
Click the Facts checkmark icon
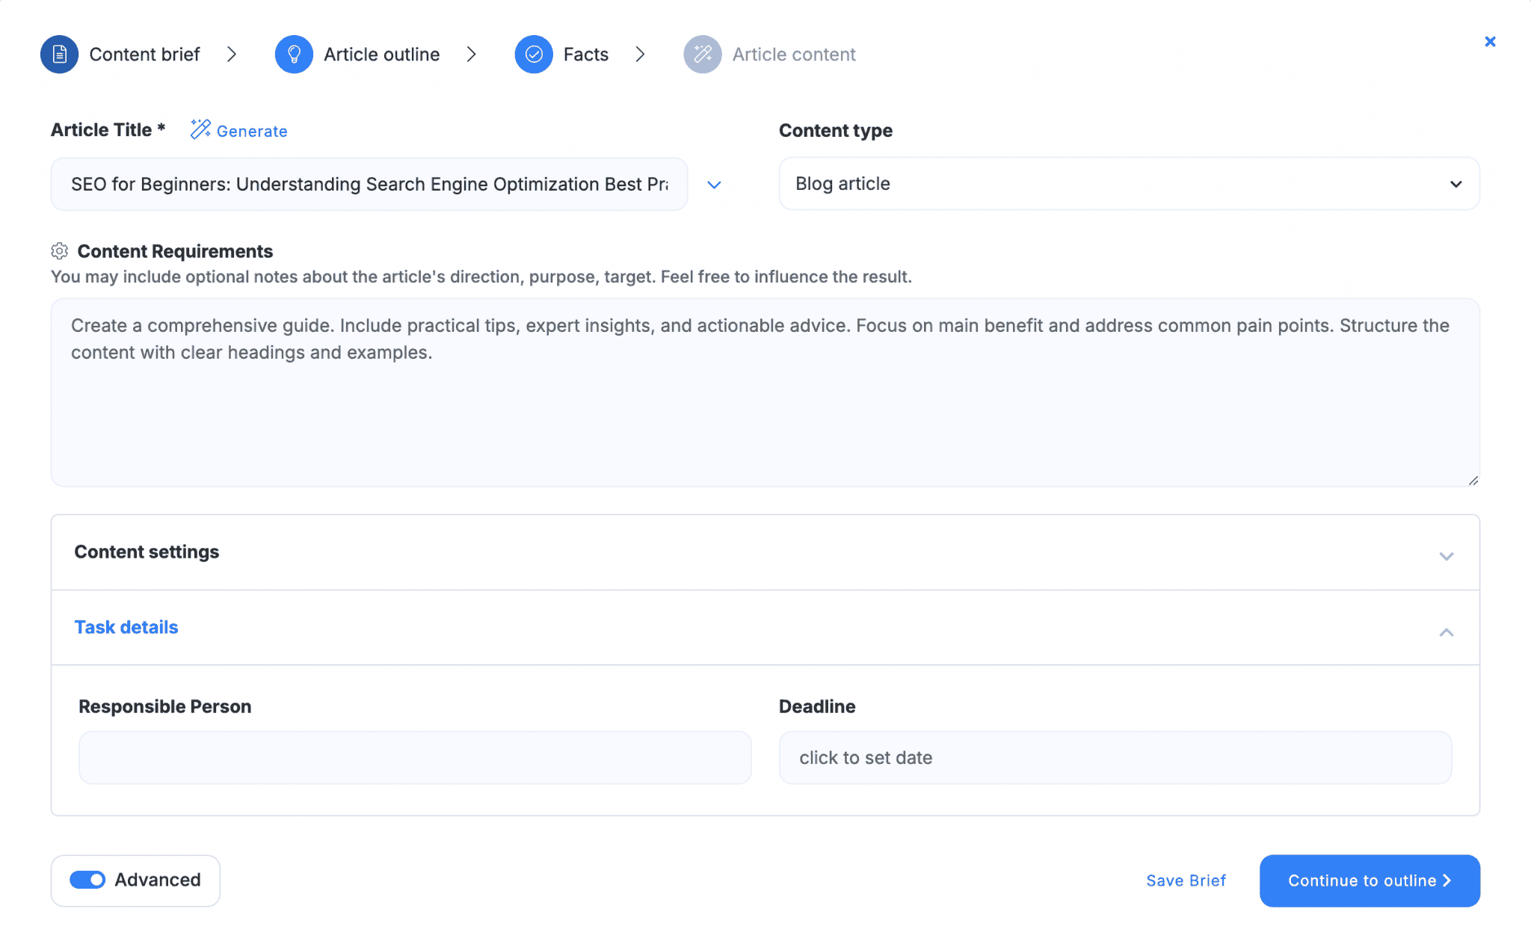pyautogui.click(x=534, y=54)
